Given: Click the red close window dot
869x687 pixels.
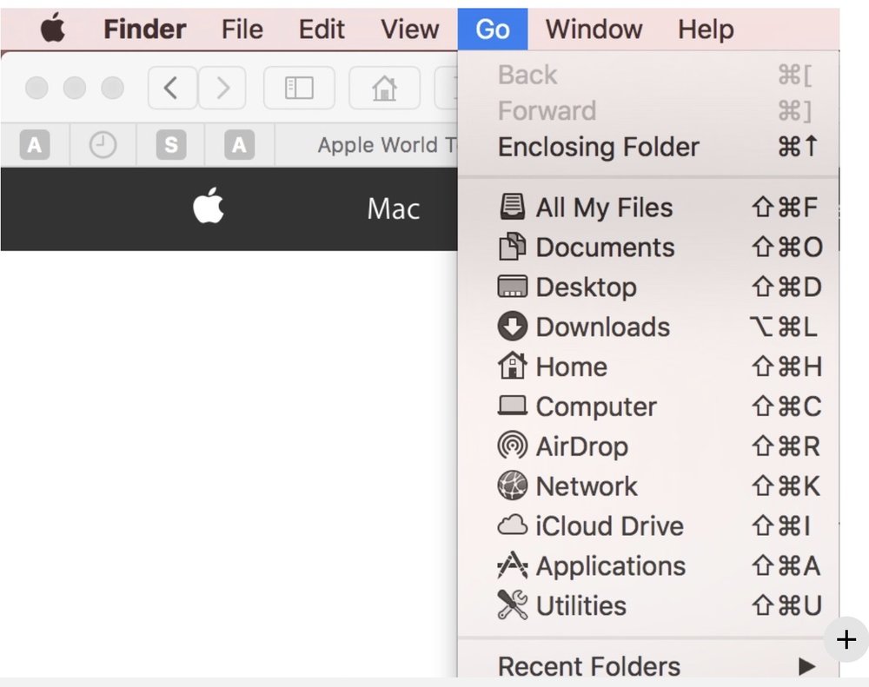Looking at the screenshot, I should pyautogui.click(x=36, y=88).
